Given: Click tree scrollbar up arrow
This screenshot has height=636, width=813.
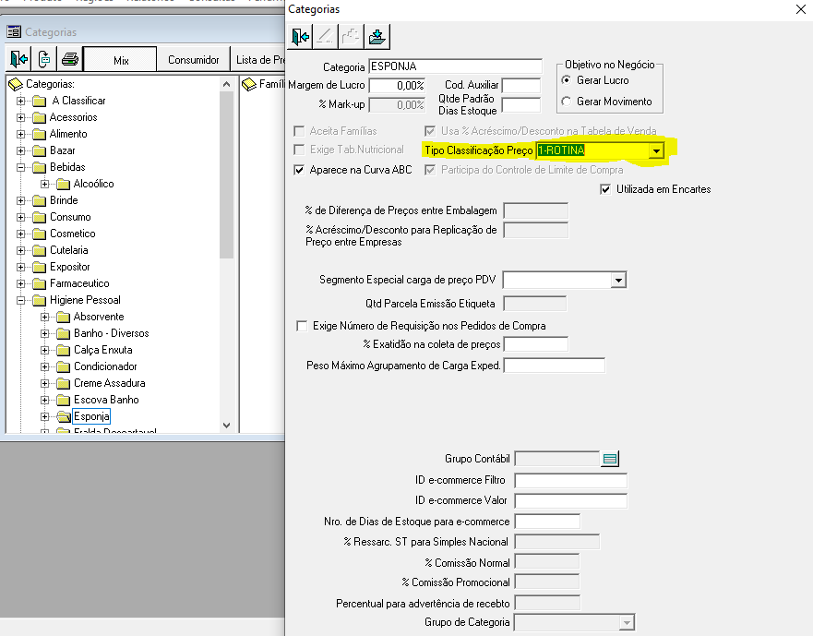Looking at the screenshot, I should (227, 83).
